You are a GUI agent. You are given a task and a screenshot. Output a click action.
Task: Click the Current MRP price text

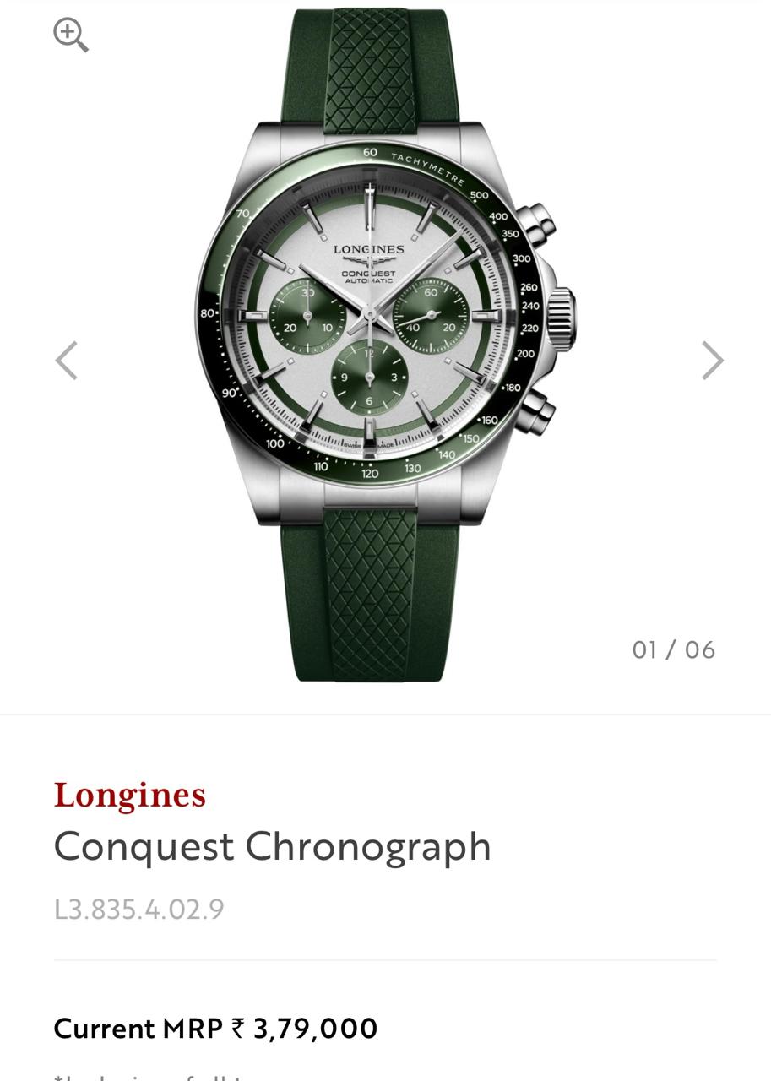click(x=215, y=1029)
